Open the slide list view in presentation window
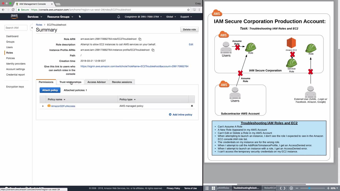 [x=207, y=188]
